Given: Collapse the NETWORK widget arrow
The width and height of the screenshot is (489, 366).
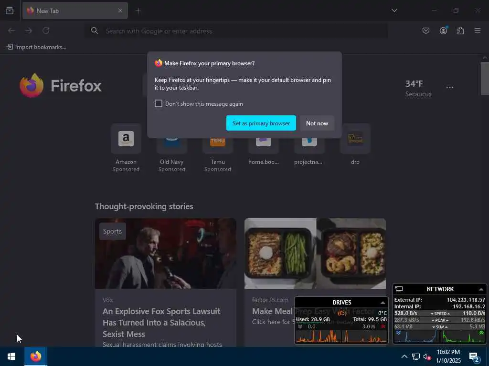Looking at the screenshot, I should [481, 289].
